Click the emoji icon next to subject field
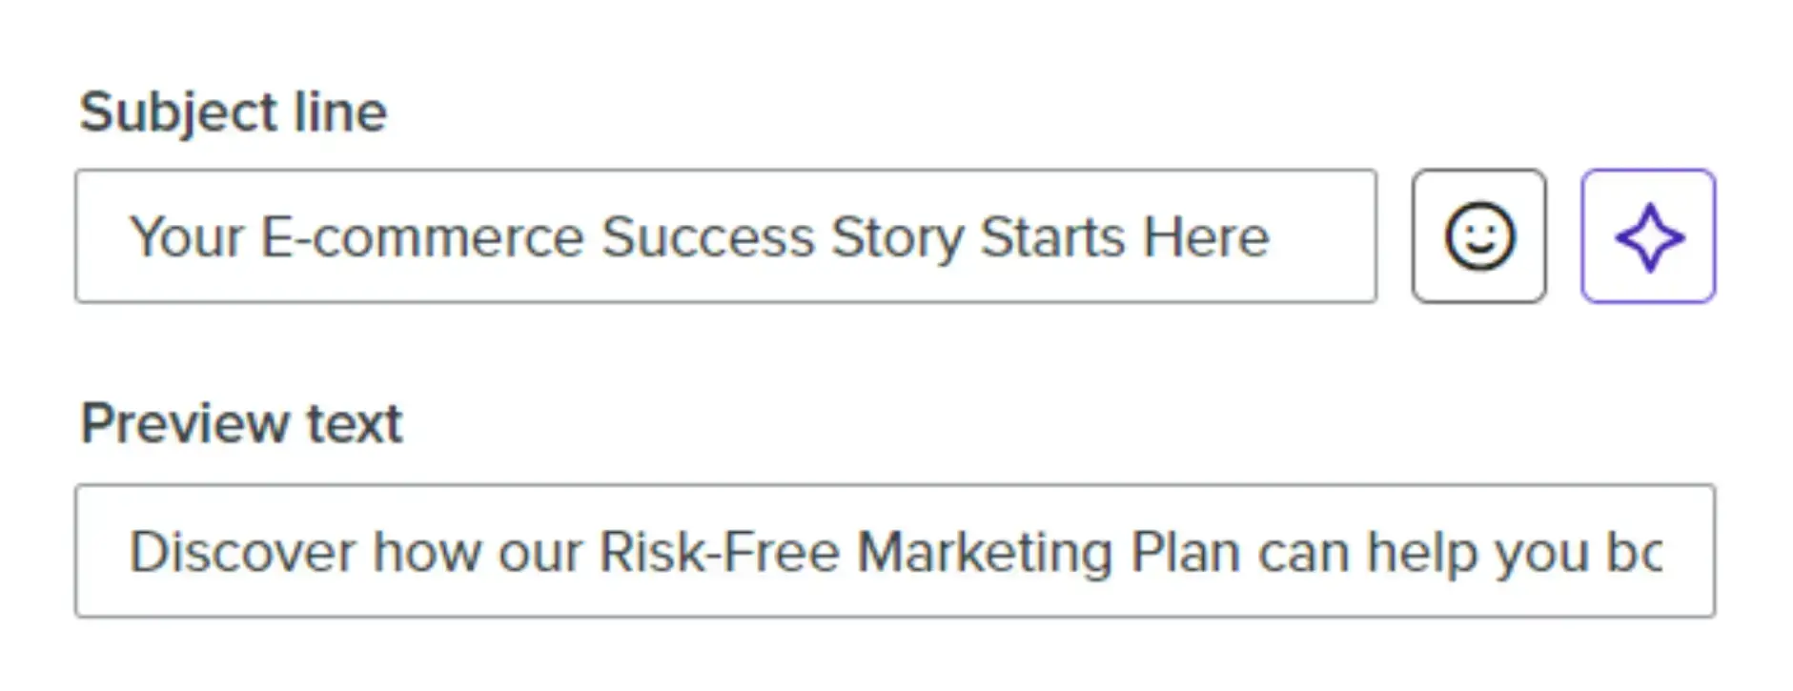The height and width of the screenshot is (691, 1793). click(x=1480, y=236)
